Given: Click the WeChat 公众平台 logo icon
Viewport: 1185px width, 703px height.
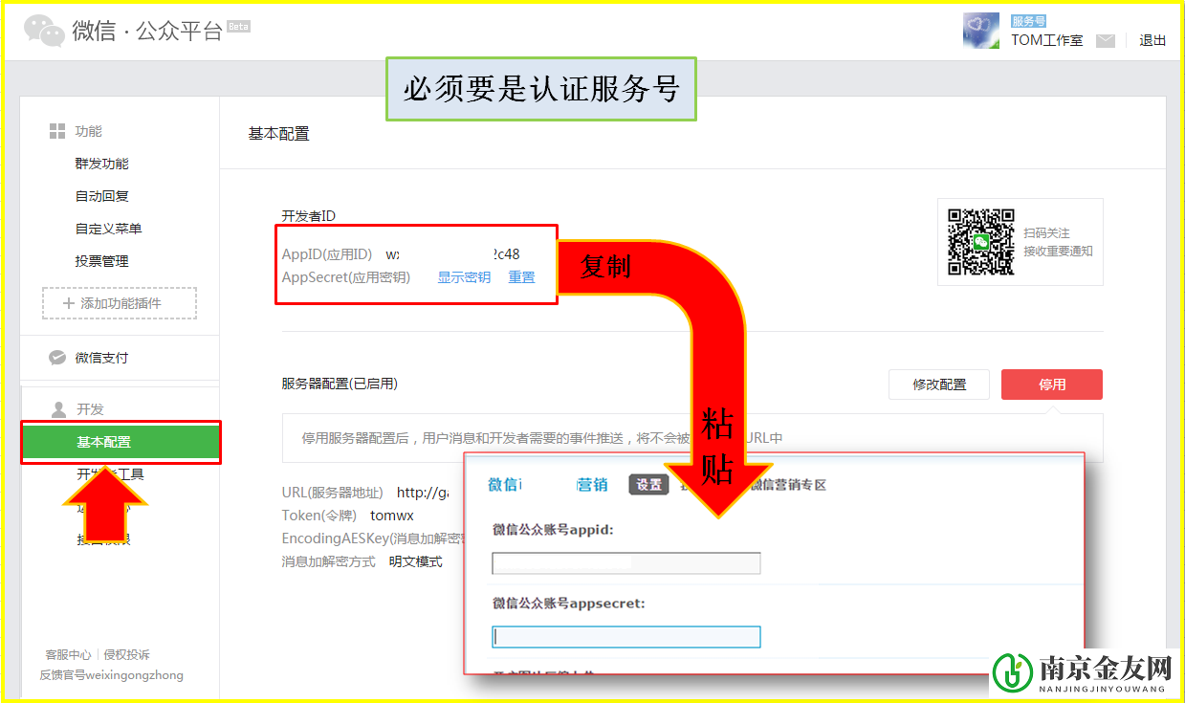Looking at the screenshot, I should pyautogui.click(x=44, y=30).
